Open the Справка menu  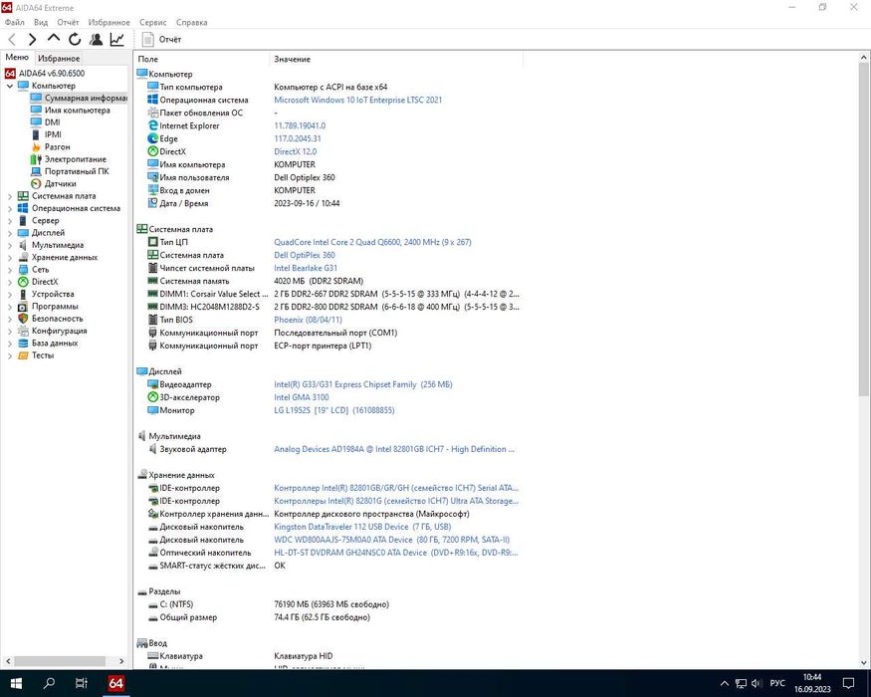pos(192,22)
